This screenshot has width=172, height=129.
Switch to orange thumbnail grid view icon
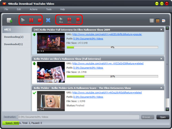[x=158, y=21]
